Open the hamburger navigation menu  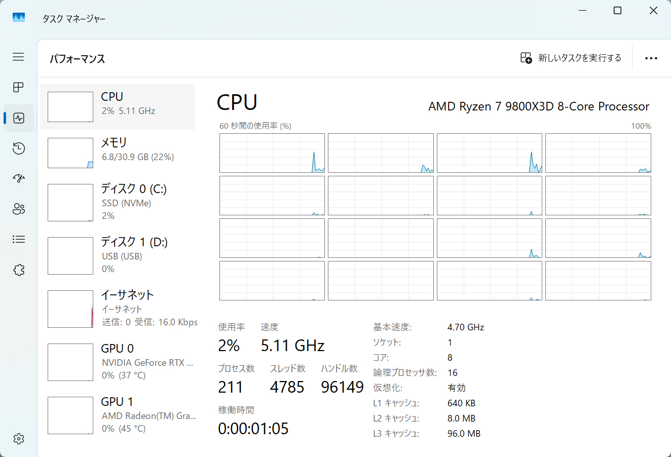point(18,57)
